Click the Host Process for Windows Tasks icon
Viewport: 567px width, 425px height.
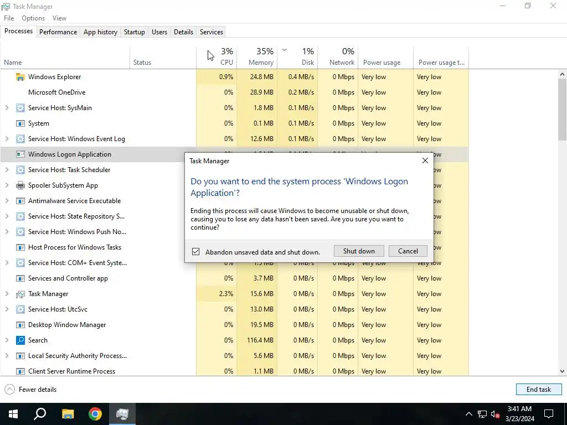[20, 247]
